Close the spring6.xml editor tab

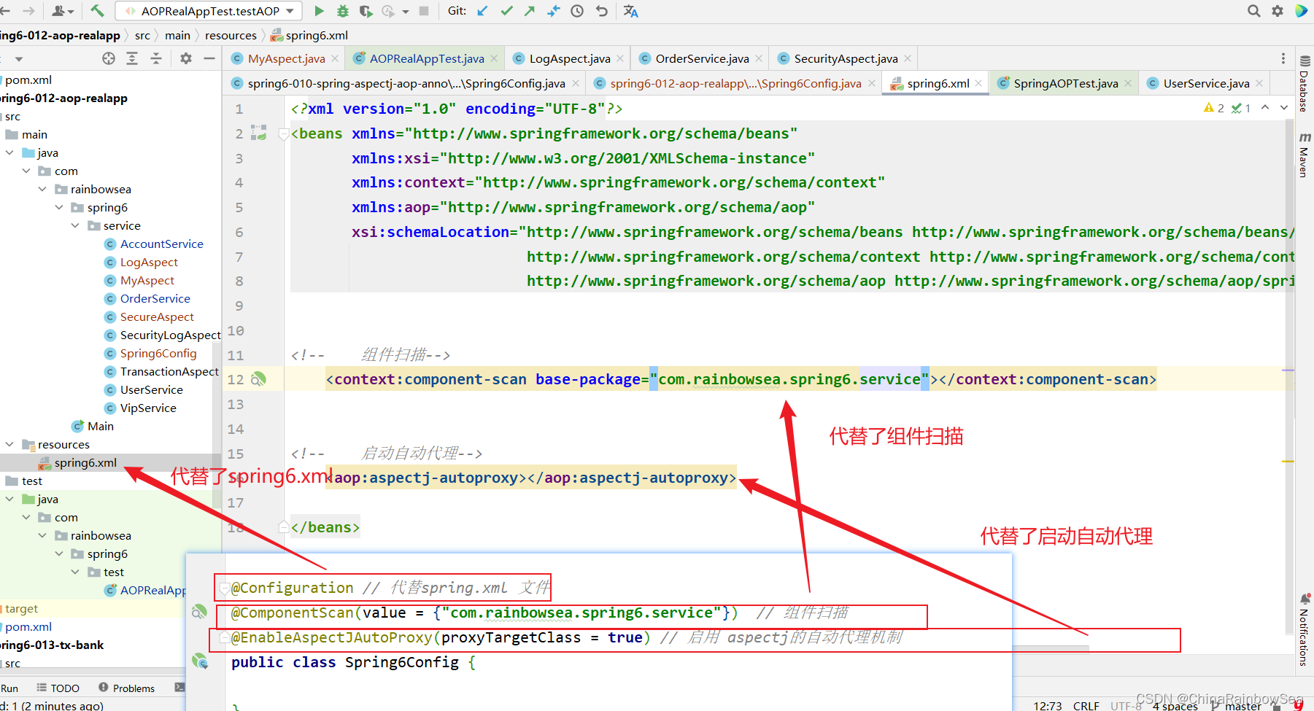(x=978, y=83)
